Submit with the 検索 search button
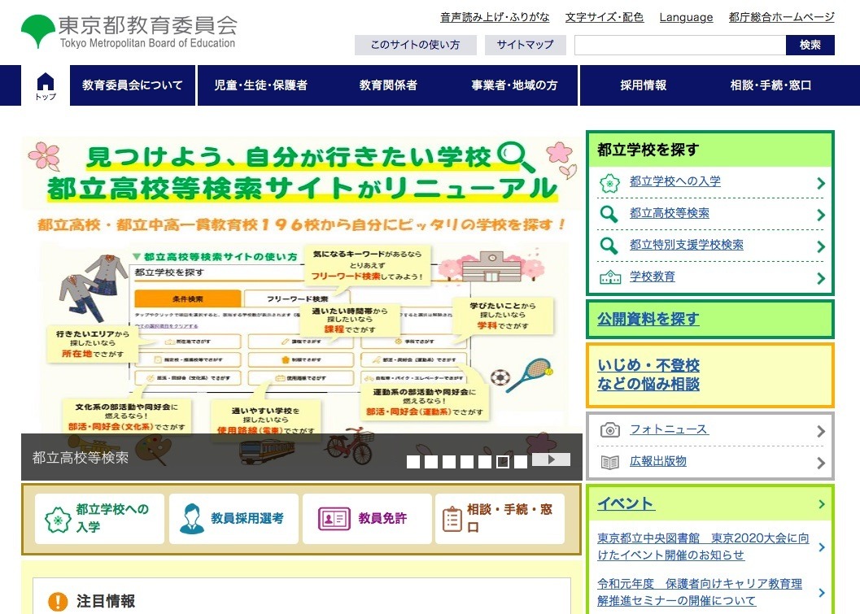This screenshot has height=614, width=860. coord(810,45)
